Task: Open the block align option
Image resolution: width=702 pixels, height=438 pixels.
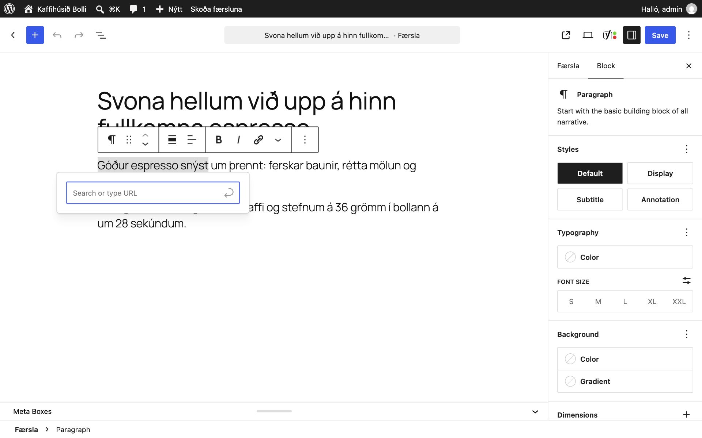Action: (172, 139)
